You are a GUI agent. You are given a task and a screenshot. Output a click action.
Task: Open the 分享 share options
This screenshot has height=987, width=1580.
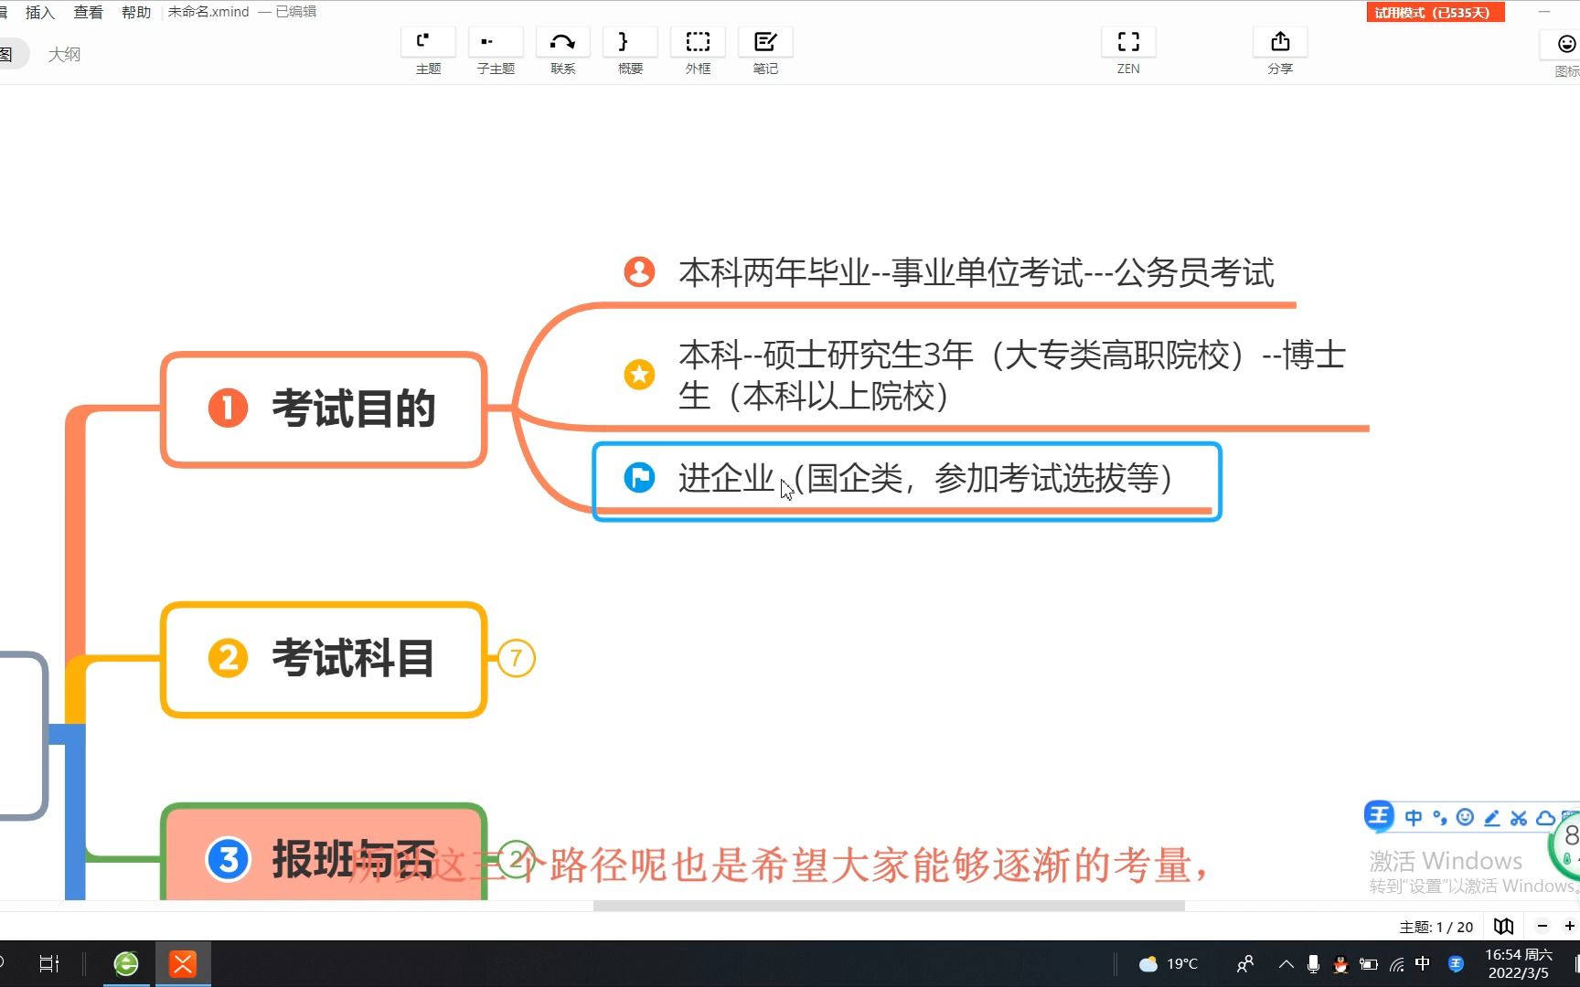(x=1280, y=52)
